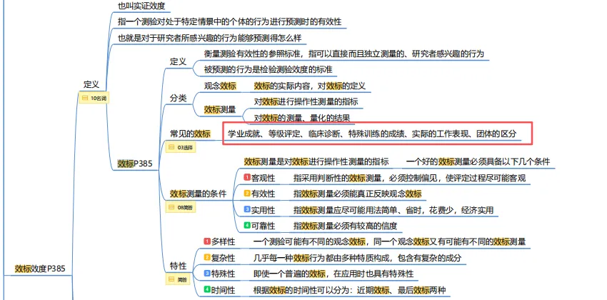This screenshot has width=607, height=300.
Task: Select the 有效性 node
Action: tap(264, 194)
